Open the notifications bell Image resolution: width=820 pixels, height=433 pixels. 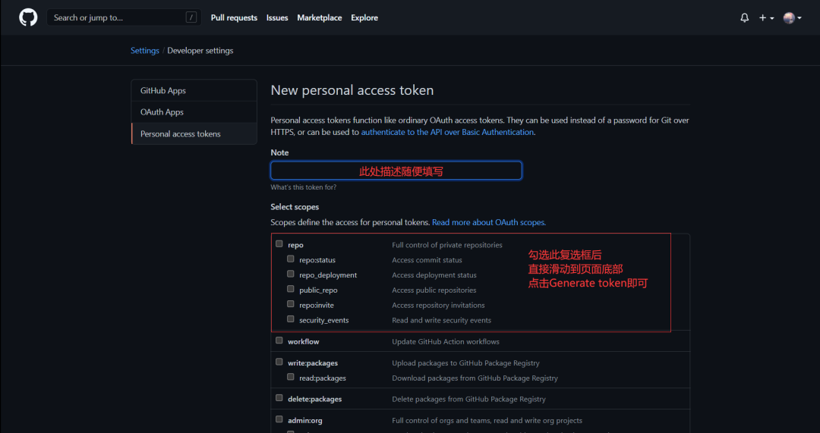pos(745,17)
